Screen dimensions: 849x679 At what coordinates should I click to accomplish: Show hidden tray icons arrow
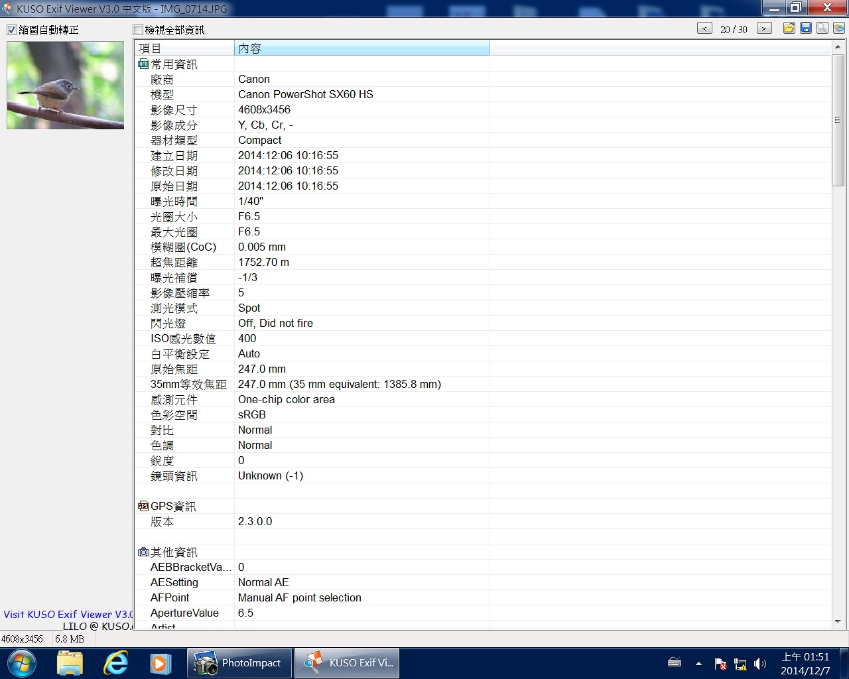pos(698,663)
